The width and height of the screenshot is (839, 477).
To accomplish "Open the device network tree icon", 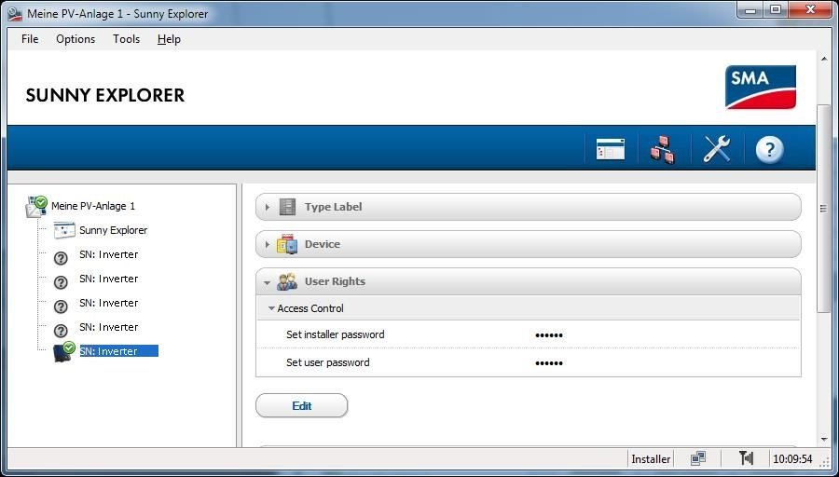I will pos(663,149).
